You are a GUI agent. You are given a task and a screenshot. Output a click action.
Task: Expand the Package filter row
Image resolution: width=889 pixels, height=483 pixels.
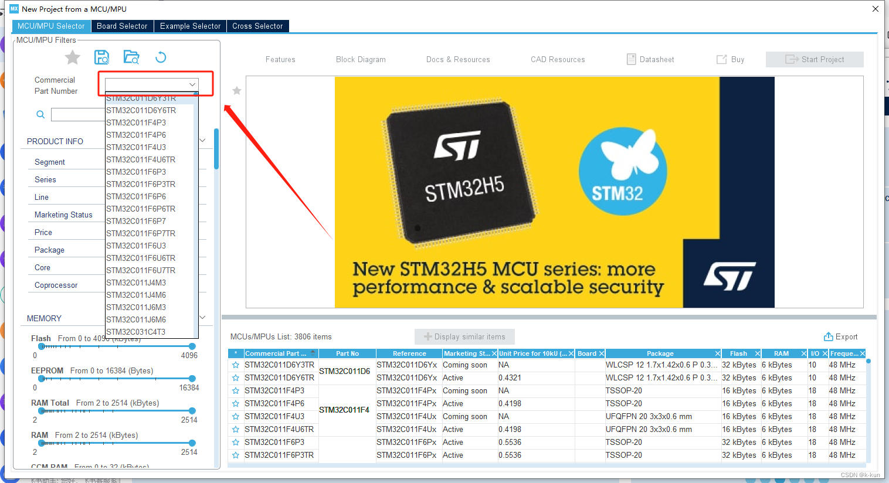(49, 250)
